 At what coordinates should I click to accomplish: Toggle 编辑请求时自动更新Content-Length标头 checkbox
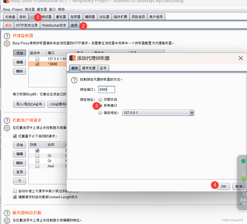15,197
